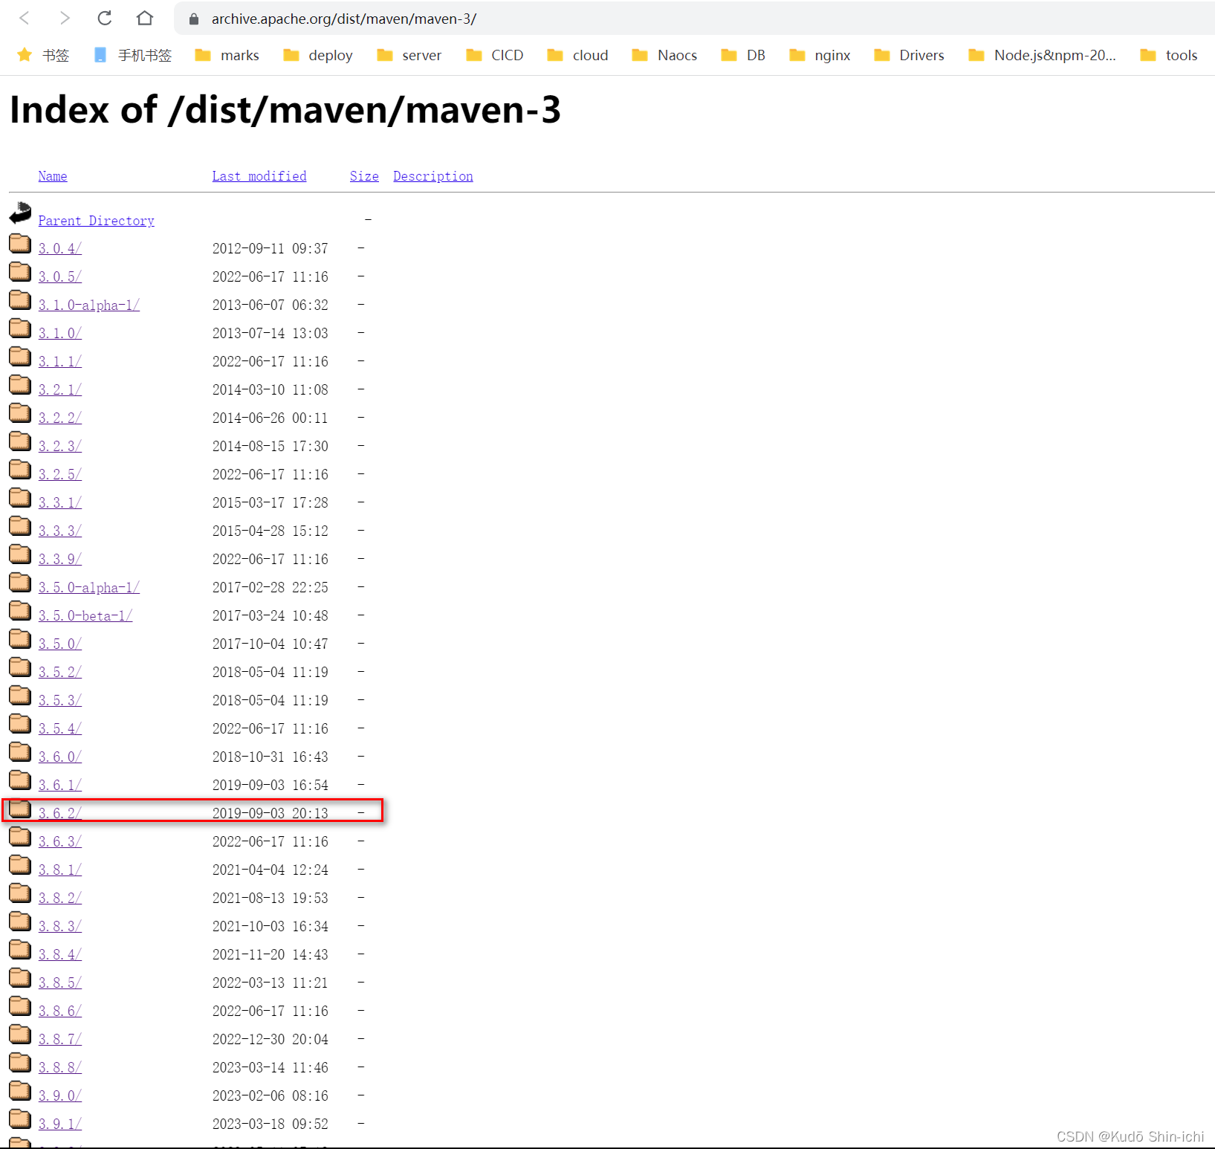This screenshot has width=1215, height=1149.
Task: Click folder icon beside 3.6.0/
Action: point(20,751)
